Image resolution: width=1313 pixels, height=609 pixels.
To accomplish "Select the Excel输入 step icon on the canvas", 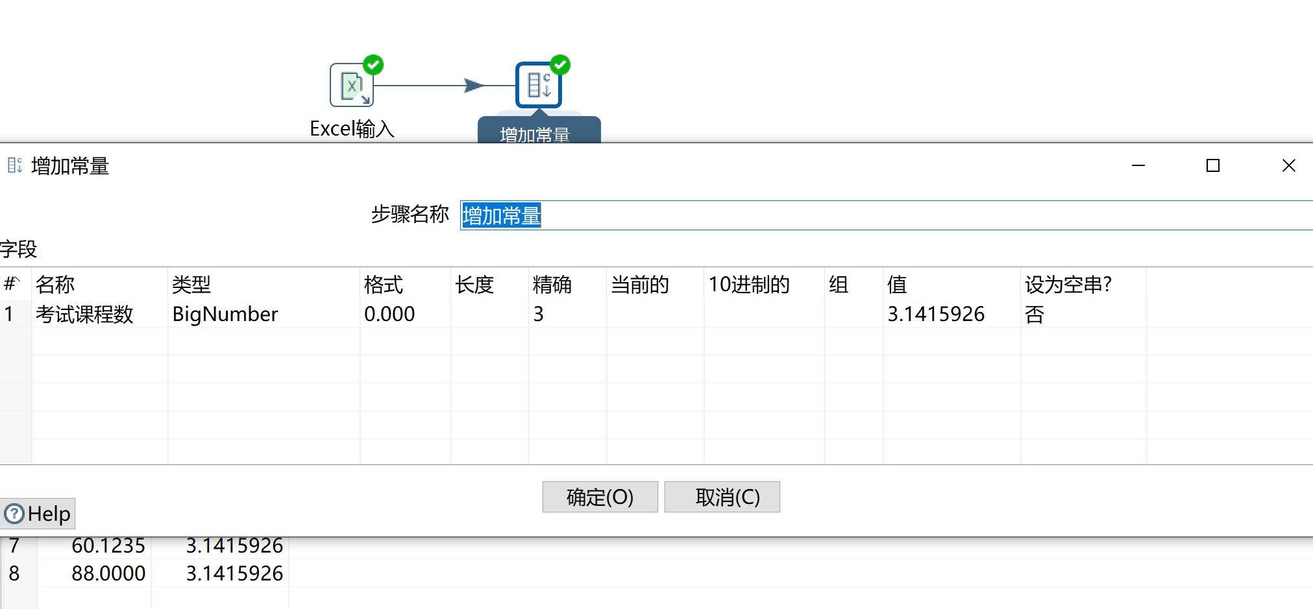I will (351, 85).
